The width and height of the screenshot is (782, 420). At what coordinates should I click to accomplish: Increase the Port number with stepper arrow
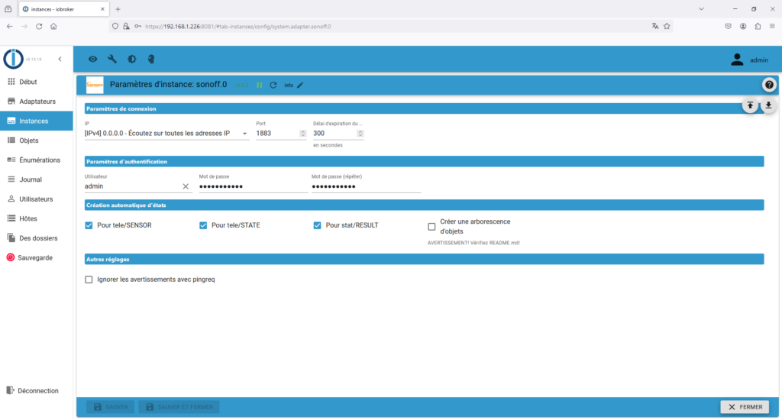[x=303, y=131]
